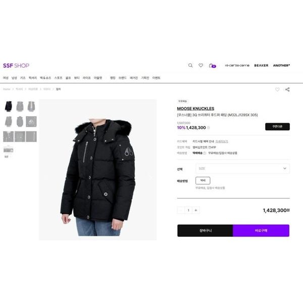Viewport: 303px width, 303px height.
Task: Open the 여성 category menu
Action: pyautogui.click(x=6, y=78)
